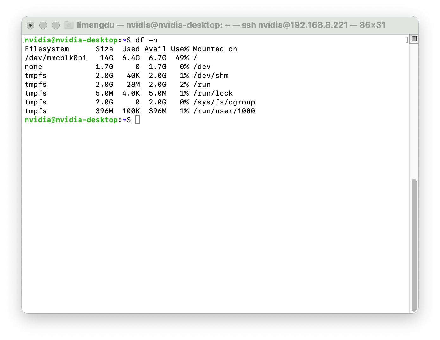
Task: Click the '/run/user/1000' mount point
Action: click(224, 111)
